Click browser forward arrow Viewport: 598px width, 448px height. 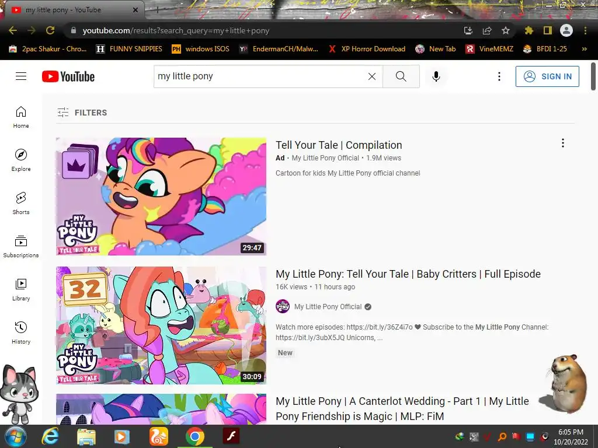coord(32,30)
